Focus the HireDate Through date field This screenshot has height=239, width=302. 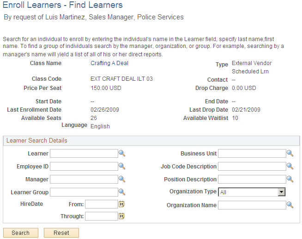point(101,216)
